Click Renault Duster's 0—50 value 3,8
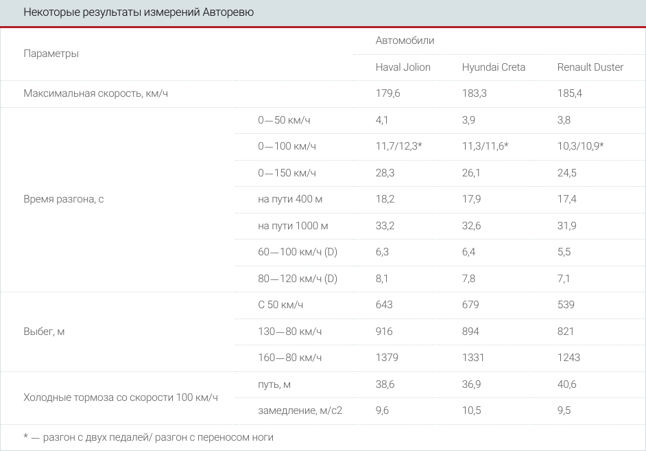Viewport: 646px width, 451px height. [x=564, y=120]
